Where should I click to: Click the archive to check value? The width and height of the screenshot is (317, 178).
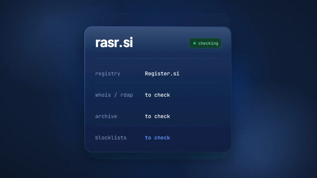(x=157, y=116)
